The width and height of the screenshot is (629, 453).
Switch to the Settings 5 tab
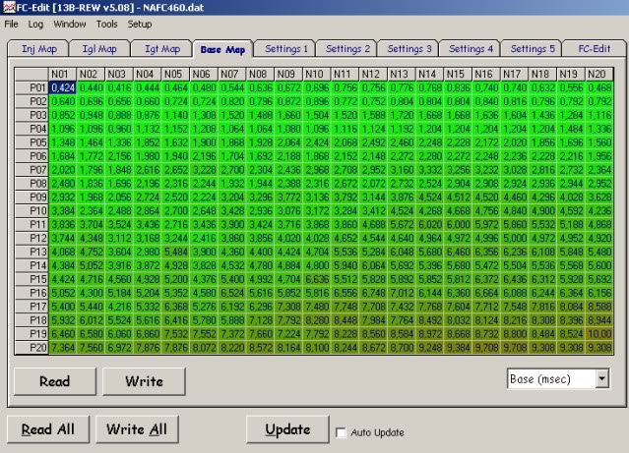tap(533, 49)
